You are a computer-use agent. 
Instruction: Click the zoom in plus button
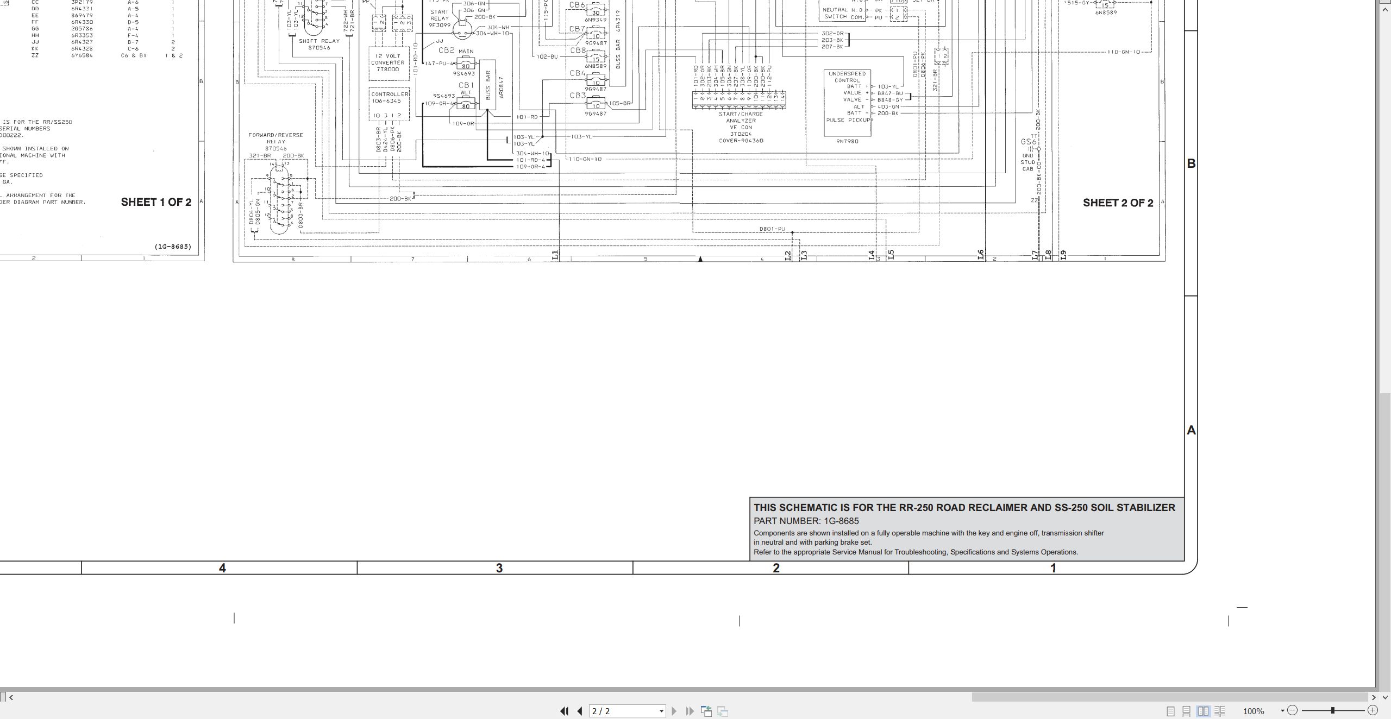(x=1373, y=710)
